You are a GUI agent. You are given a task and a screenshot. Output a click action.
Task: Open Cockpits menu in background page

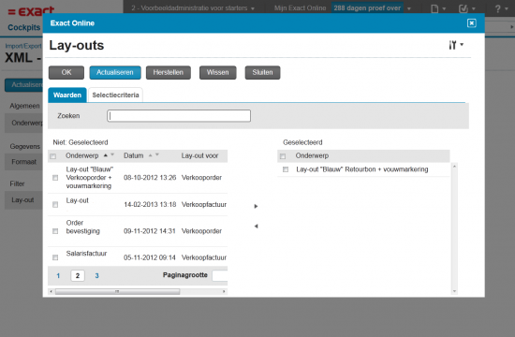[24, 27]
